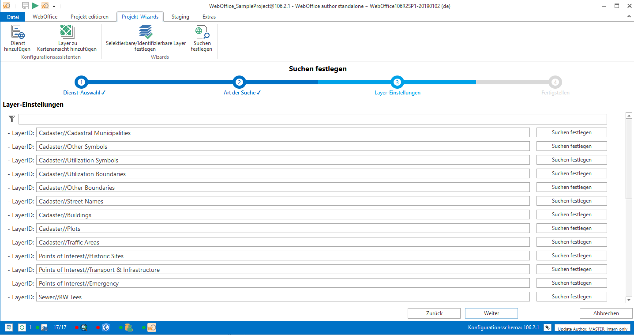Open the Datei menu
This screenshot has height=335, width=634.
(x=13, y=17)
